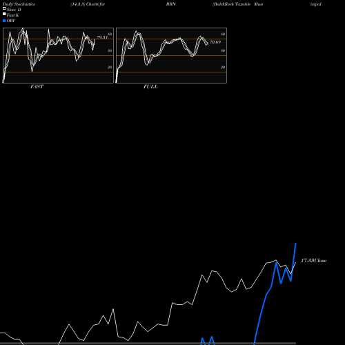Click the 'BBN' ticker symbol text
The image size is (345, 345).
[171, 4]
